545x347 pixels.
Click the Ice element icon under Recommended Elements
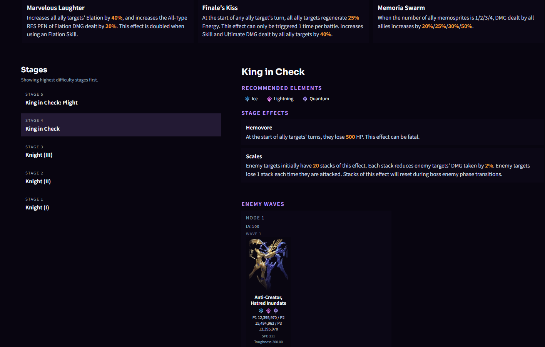pyautogui.click(x=247, y=99)
